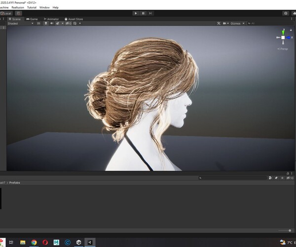Screen dimensions: 296x247
Task: Open Maya from the taskbar
Action: pyautogui.click(x=56, y=242)
